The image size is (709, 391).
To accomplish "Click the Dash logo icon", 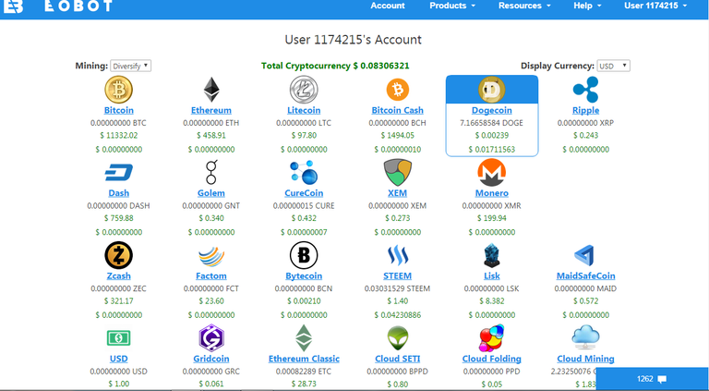I will point(118,173).
